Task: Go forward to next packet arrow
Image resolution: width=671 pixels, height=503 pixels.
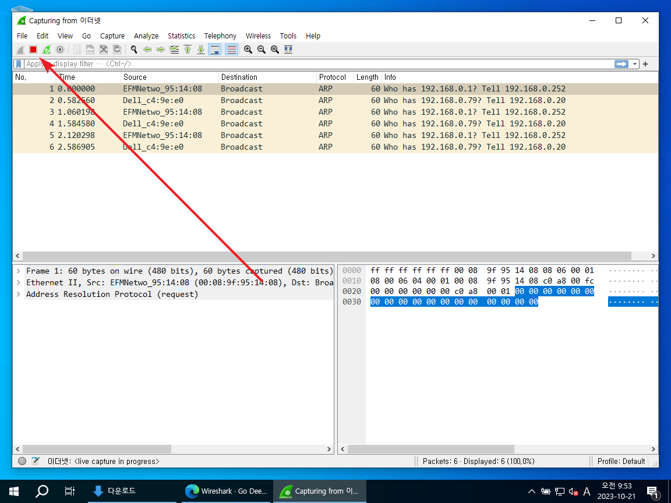Action: point(161,49)
